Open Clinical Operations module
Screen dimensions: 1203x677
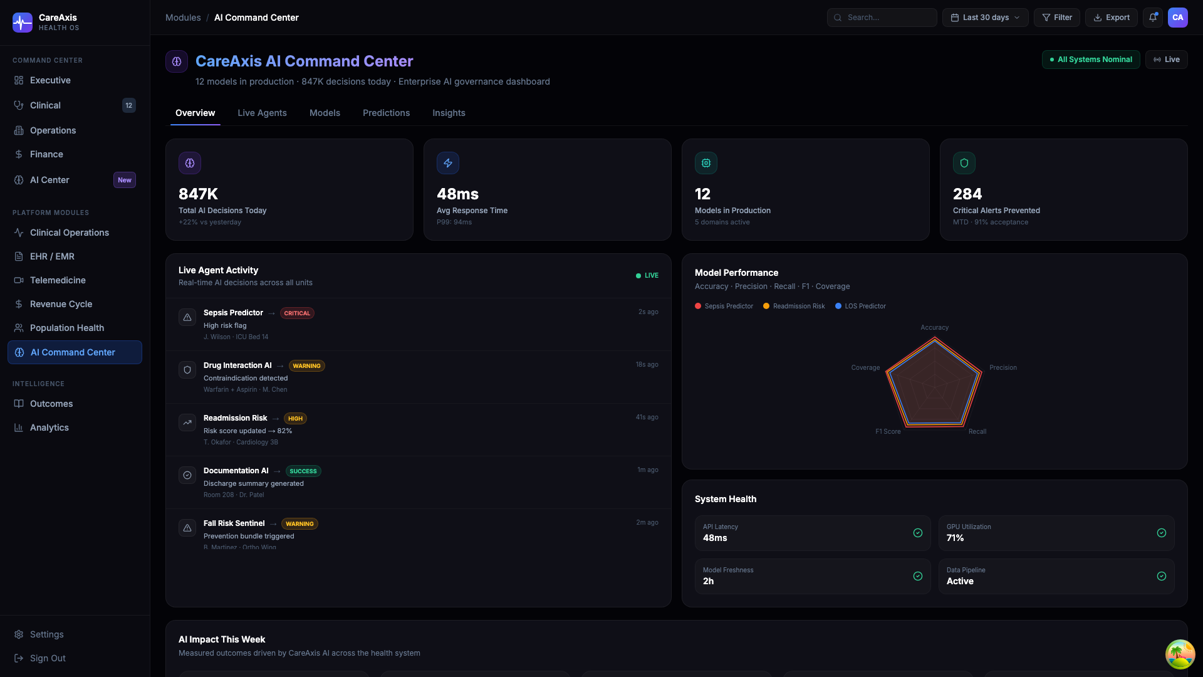[75, 233]
